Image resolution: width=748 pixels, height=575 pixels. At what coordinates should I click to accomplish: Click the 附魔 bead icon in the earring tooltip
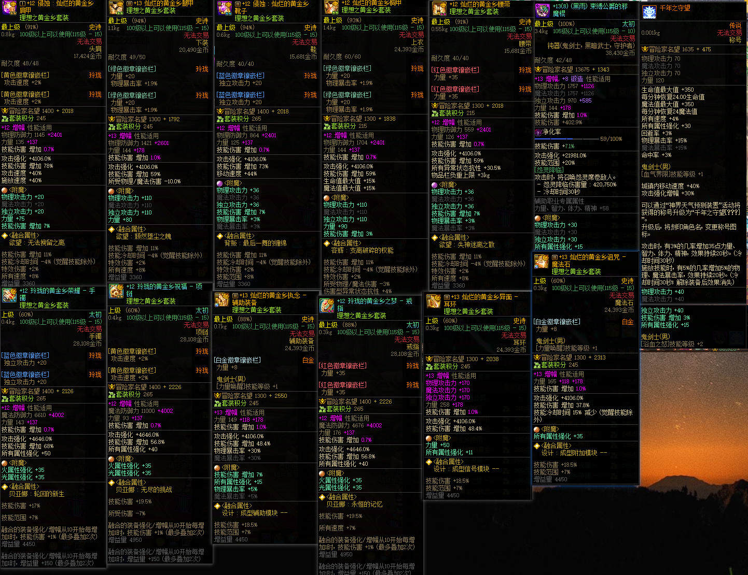(x=429, y=438)
